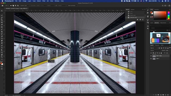Open the Window menu
The height and width of the screenshot is (96, 171).
[x=57, y=1]
